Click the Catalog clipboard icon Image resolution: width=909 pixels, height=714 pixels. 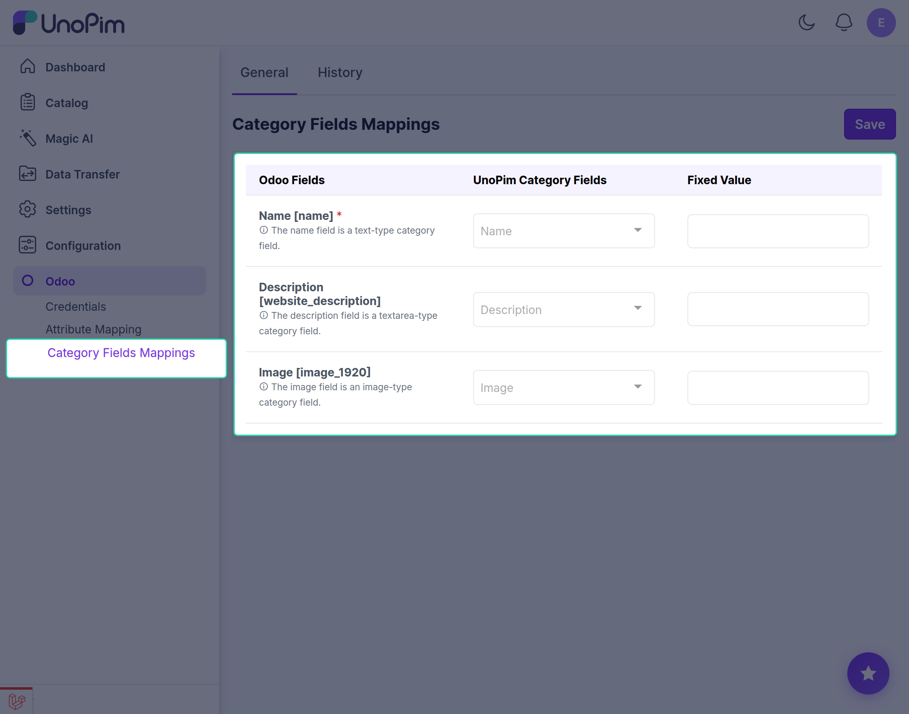coord(28,102)
